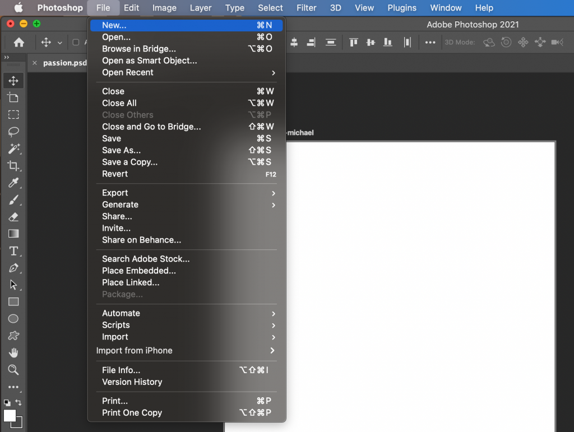
Task: Choose Revert menu item
Action: (186, 174)
